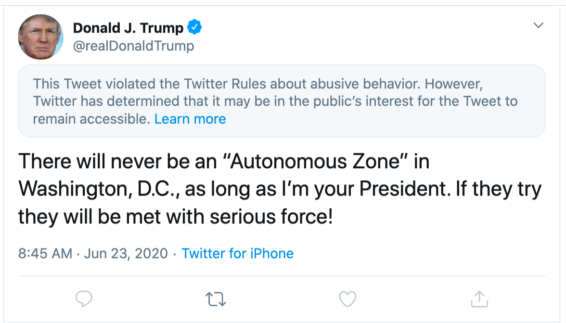Retweet this tweet using the arrows icon
The width and height of the screenshot is (566, 323).
click(x=216, y=299)
